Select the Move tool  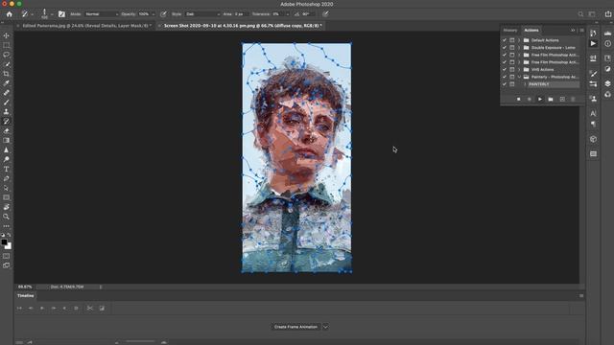(x=7, y=35)
